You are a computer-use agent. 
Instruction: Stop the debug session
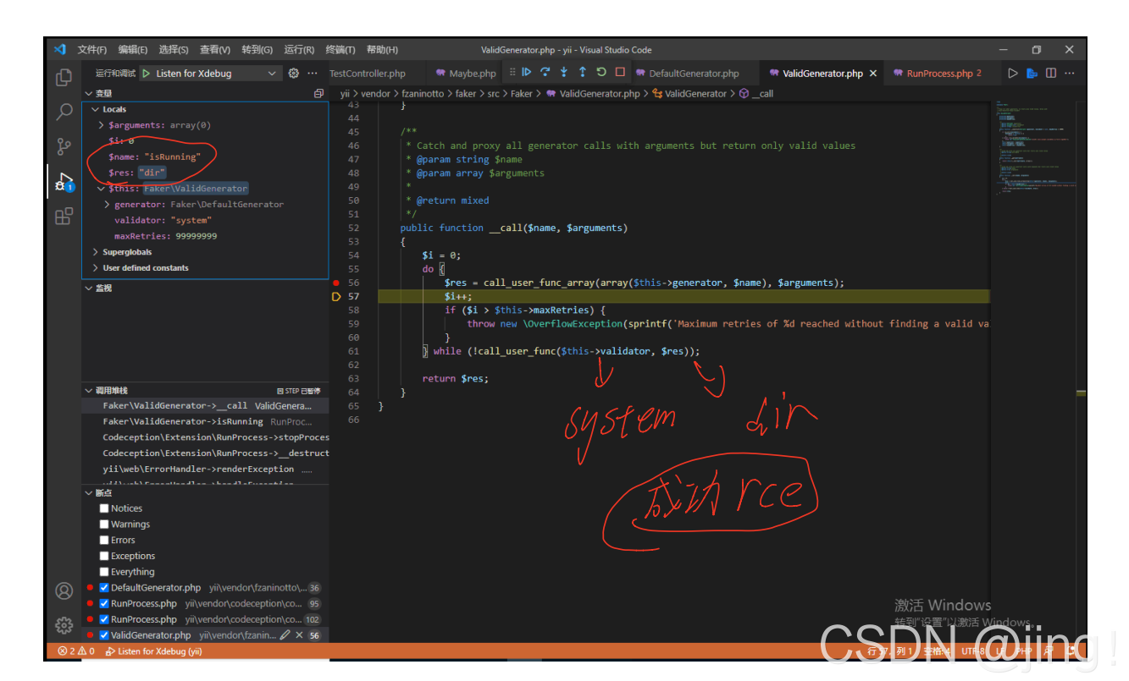pos(620,73)
